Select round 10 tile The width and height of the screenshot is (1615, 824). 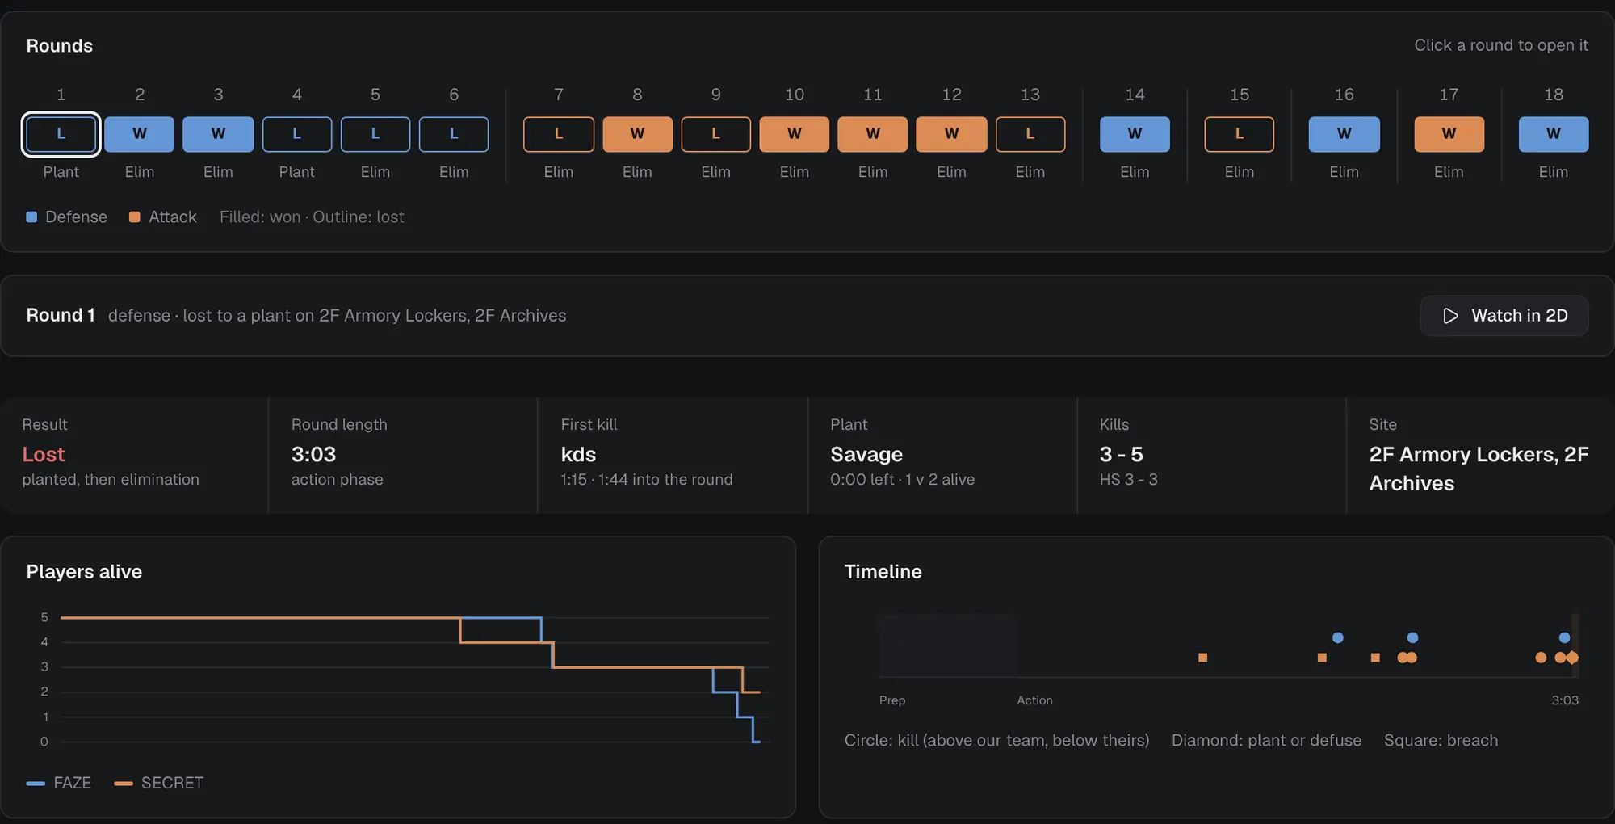point(795,134)
